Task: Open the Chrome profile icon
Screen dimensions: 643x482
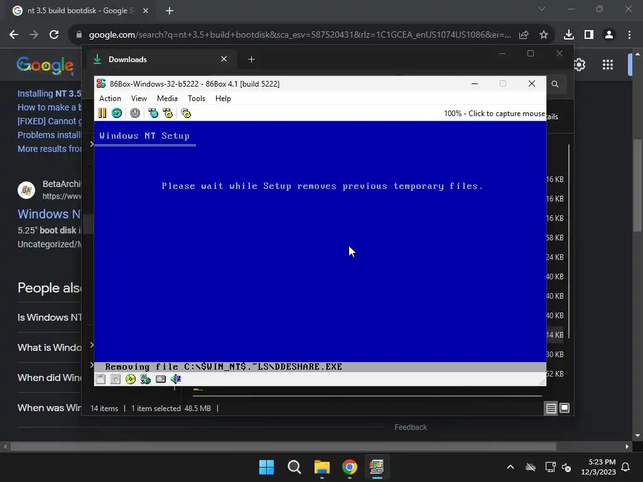Action: [x=609, y=35]
